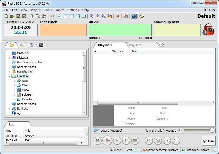Toggle the crossed-circle stop-after-track button
The image size is (219, 154).
158,141
